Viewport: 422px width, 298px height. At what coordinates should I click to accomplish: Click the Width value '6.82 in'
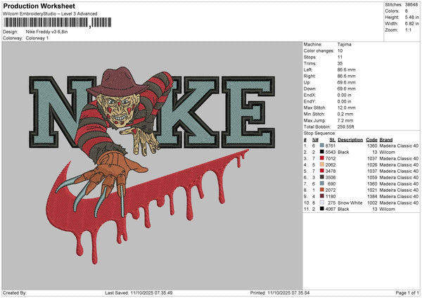point(411,24)
